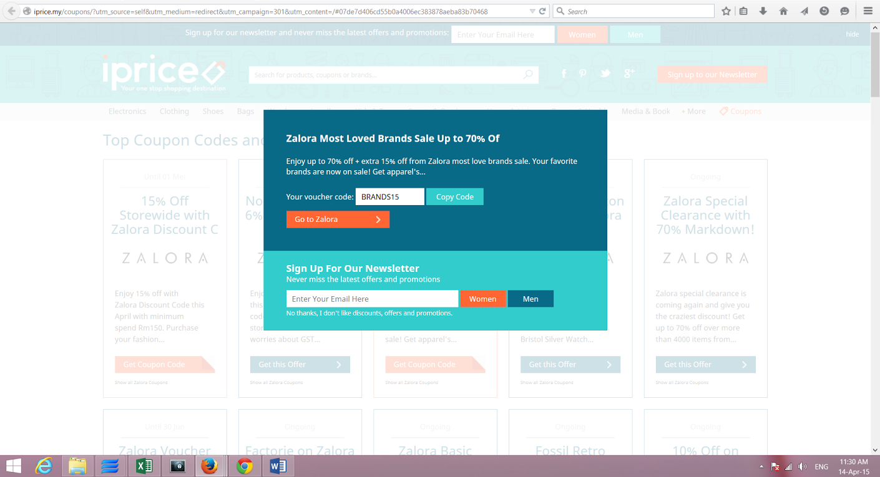Open the ENG language indicator
The height and width of the screenshot is (477, 880).
(821, 466)
